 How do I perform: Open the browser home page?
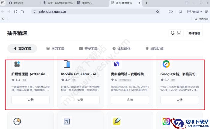point(22,12)
